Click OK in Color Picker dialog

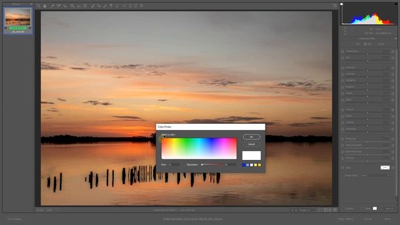click(251, 137)
